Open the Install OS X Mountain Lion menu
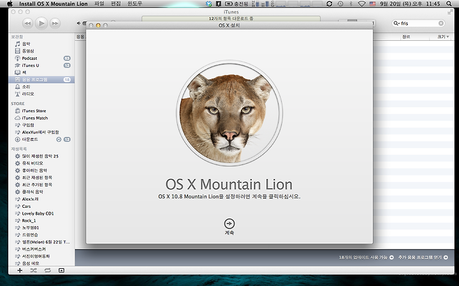 point(54,4)
